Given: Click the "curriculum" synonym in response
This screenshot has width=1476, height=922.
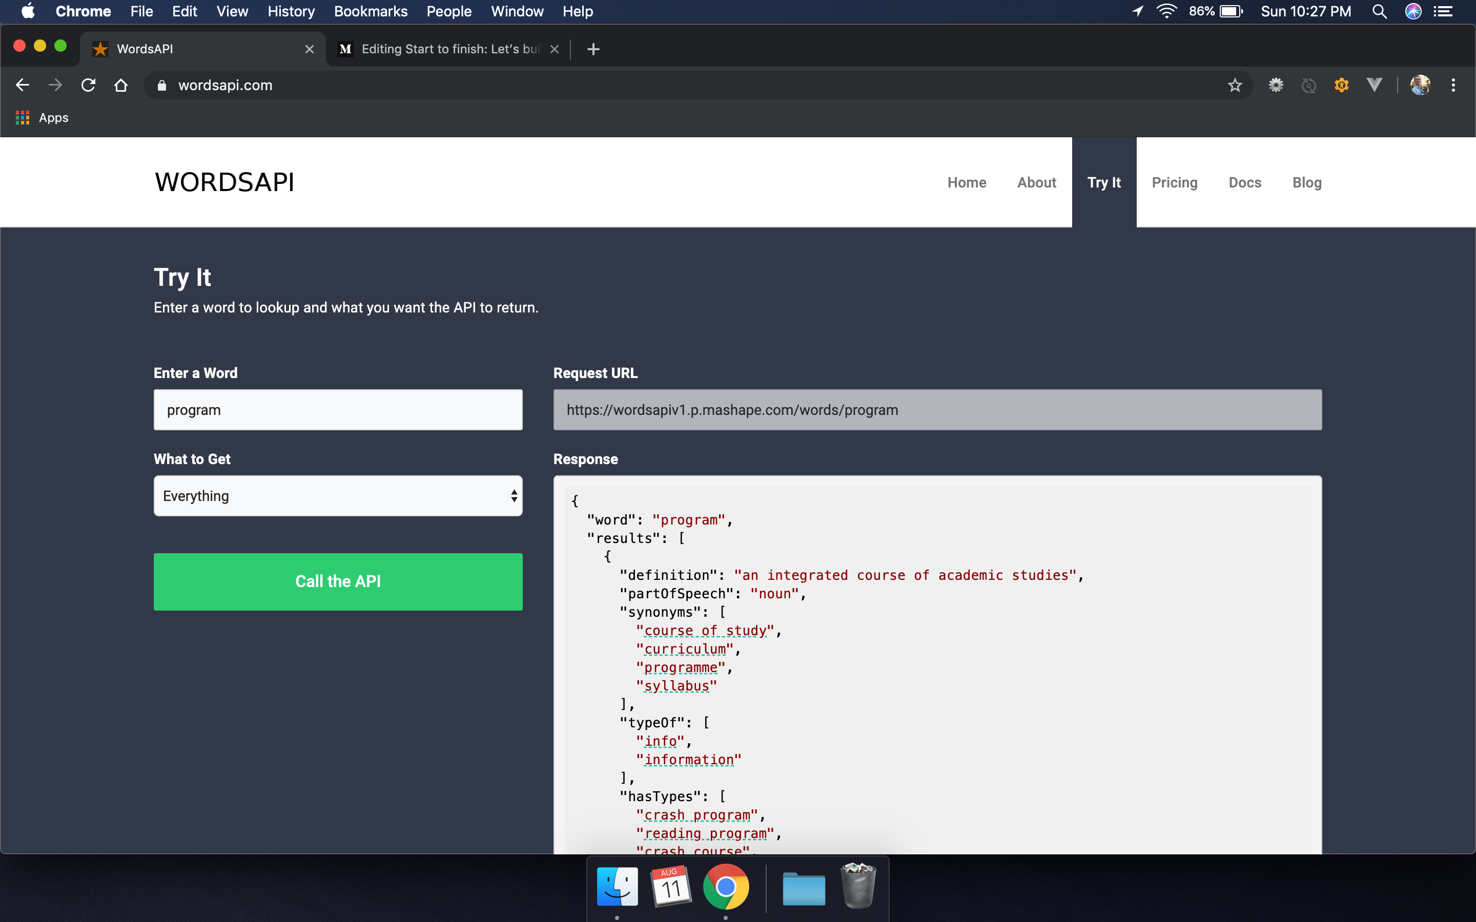Looking at the screenshot, I should pyautogui.click(x=685, y=649).
